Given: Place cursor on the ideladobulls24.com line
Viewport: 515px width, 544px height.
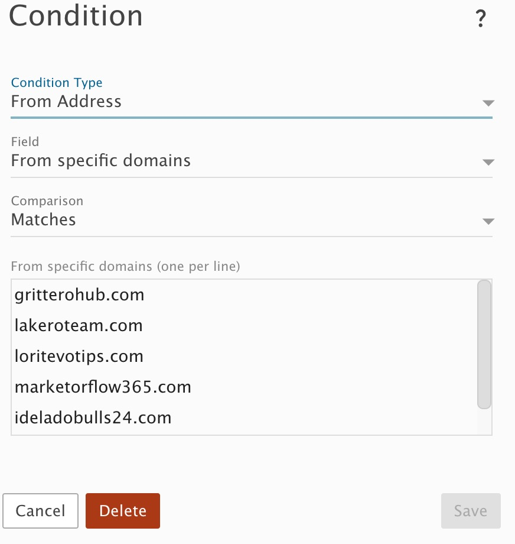Looking at the screenshot, I should pos(93,418).
